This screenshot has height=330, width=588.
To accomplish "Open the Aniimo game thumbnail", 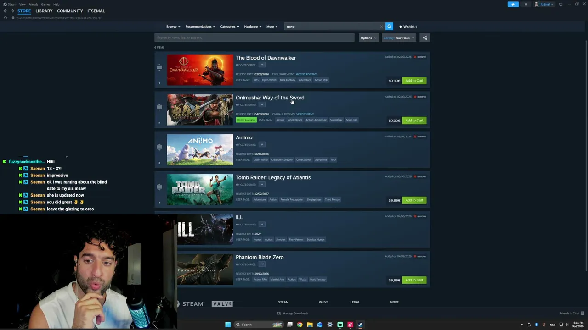I will click(x=200, y=150).
